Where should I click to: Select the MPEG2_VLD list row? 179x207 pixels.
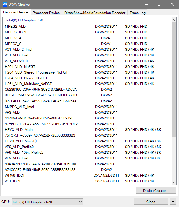pos(15,27)
